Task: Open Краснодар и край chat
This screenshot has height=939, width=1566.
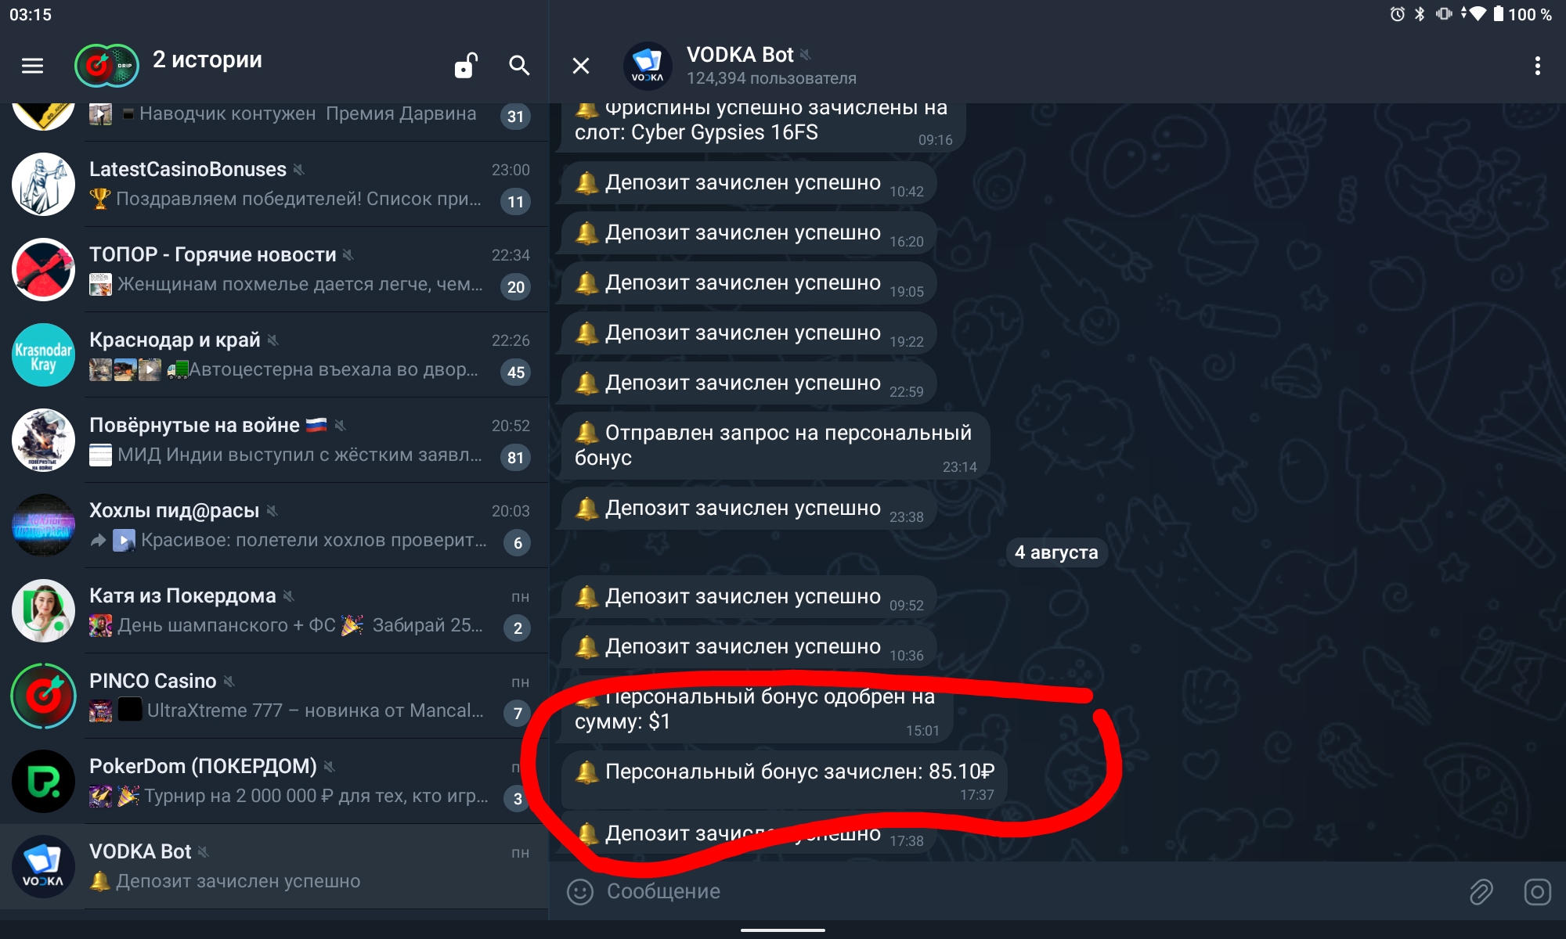Action: (274, 355)
